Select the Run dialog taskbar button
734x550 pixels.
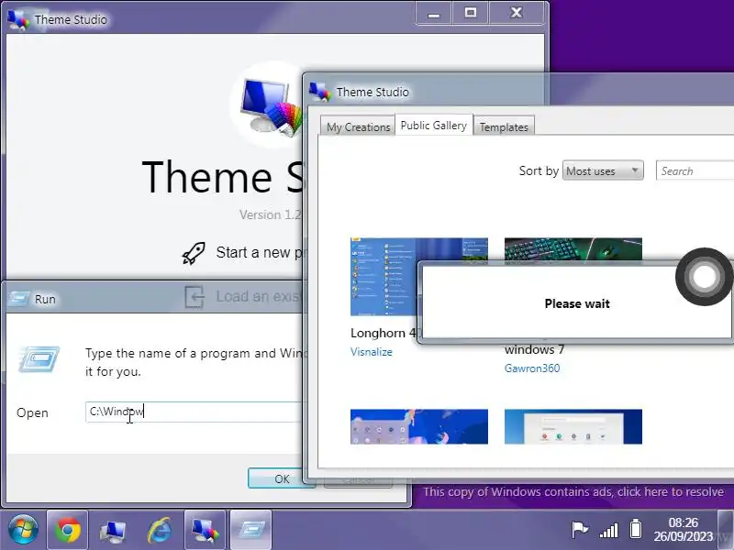coord(250,531)
